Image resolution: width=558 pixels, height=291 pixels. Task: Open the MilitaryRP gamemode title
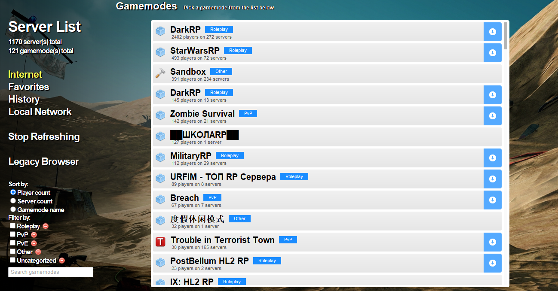point(191,156)
